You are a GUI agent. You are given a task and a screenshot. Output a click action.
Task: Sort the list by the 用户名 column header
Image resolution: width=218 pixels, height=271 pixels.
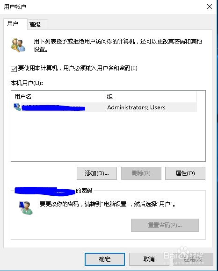tap(58, 96)
